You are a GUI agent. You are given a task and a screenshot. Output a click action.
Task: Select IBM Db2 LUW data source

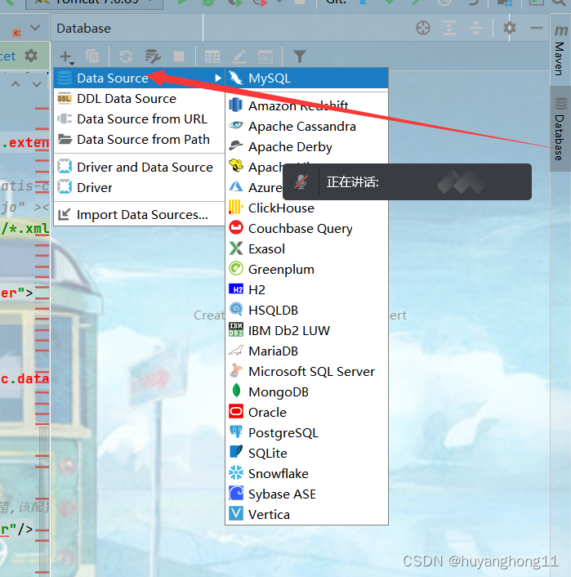[307, 331]
